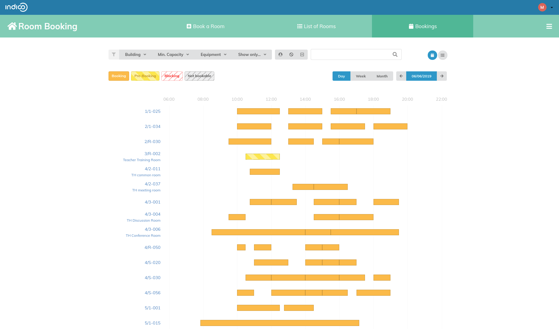559x329 pixels.
Task: Open the hamburger menu icon
Action: 549,26
